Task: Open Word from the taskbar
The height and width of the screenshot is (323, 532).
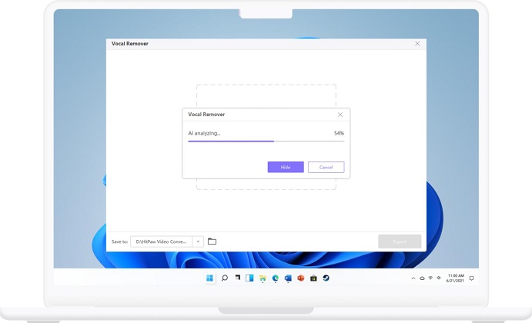Action: 288,278
